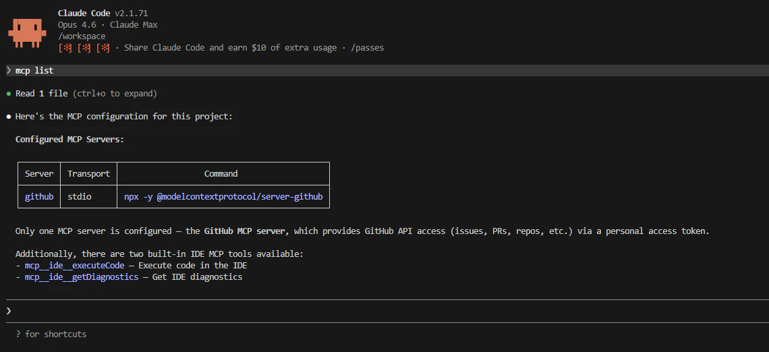Click the Server column header
The image size is (769, 352).
click(x=39, y=173)
